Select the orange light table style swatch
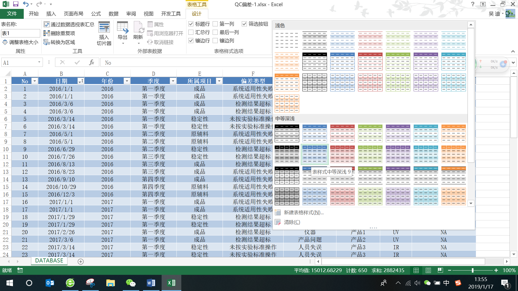This screenshot has height=291, width=518. tap(287, 61)
